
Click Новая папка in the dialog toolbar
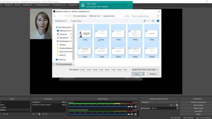tap(76, 21)
